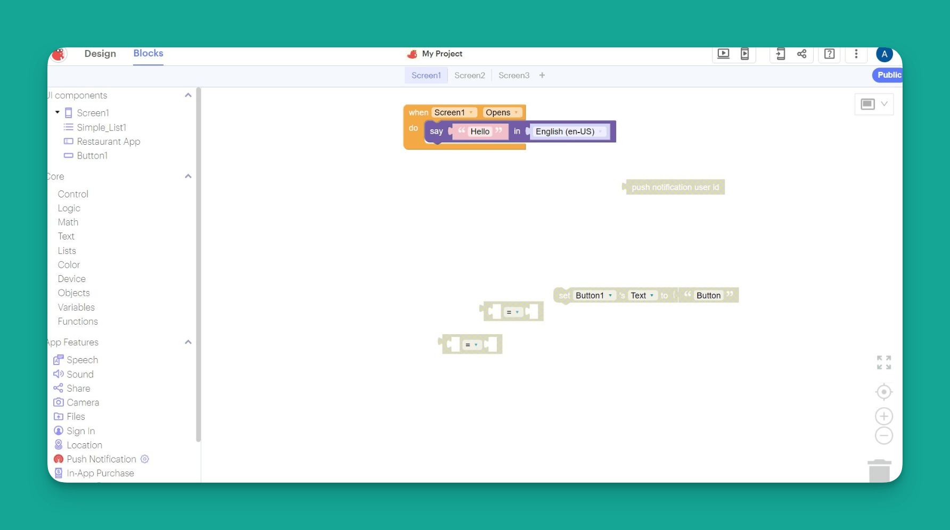Click the Thunkable logo icon
Screen dimensions: 950x530
(x=59, y=54)
